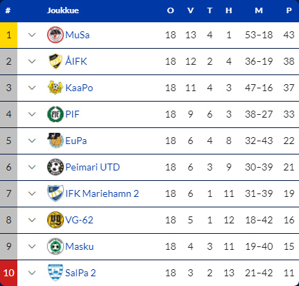This screenshot has width=299, height=286.
Task: Expand the MuSa row details chevron
Action: pos(32,35)
